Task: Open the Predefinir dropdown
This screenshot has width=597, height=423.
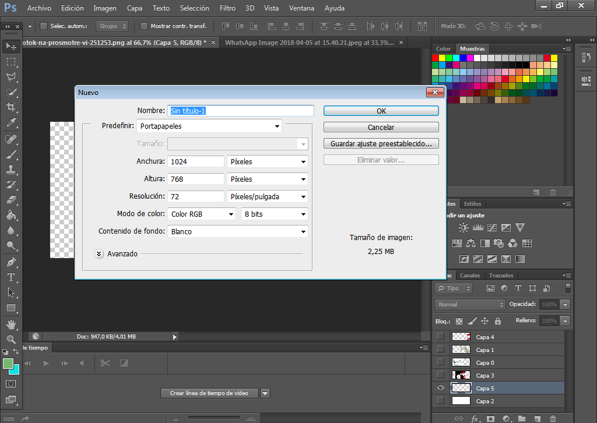Action: click(209, 126)
